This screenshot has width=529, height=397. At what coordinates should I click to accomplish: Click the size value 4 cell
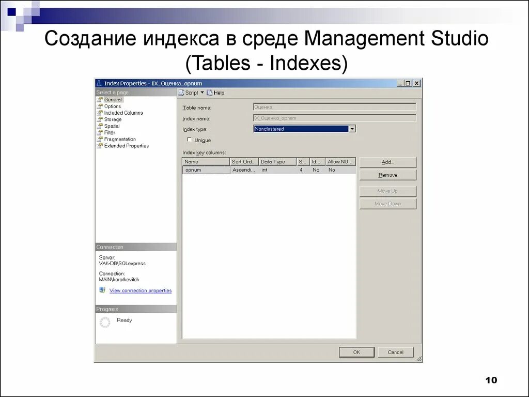pyautogui.click(x=303, y=170)
